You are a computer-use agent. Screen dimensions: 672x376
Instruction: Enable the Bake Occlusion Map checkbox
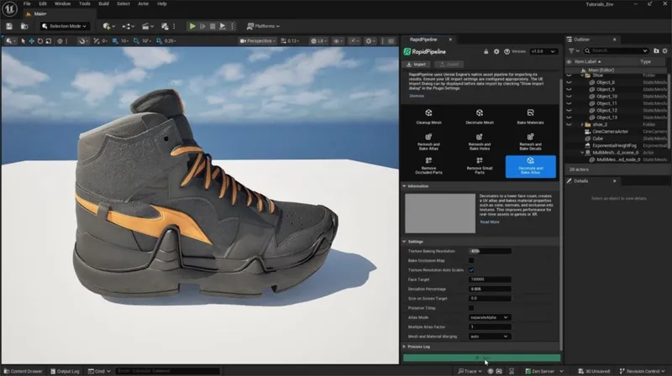click(x=472, y=261)
